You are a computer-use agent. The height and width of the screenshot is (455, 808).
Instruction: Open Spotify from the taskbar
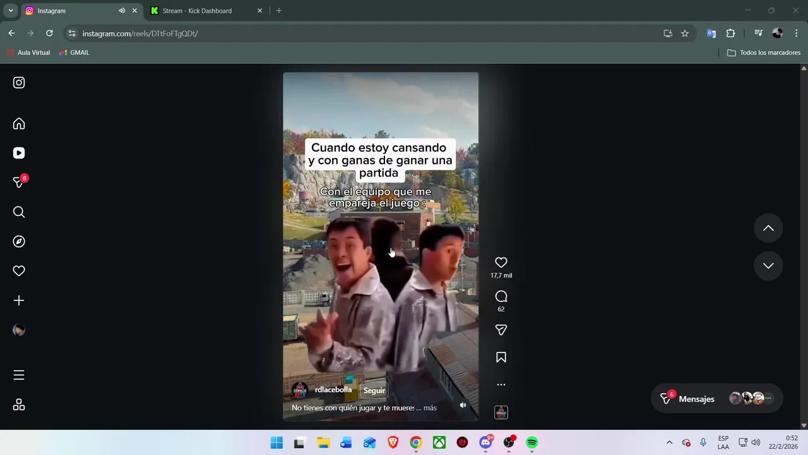point(532,442)
